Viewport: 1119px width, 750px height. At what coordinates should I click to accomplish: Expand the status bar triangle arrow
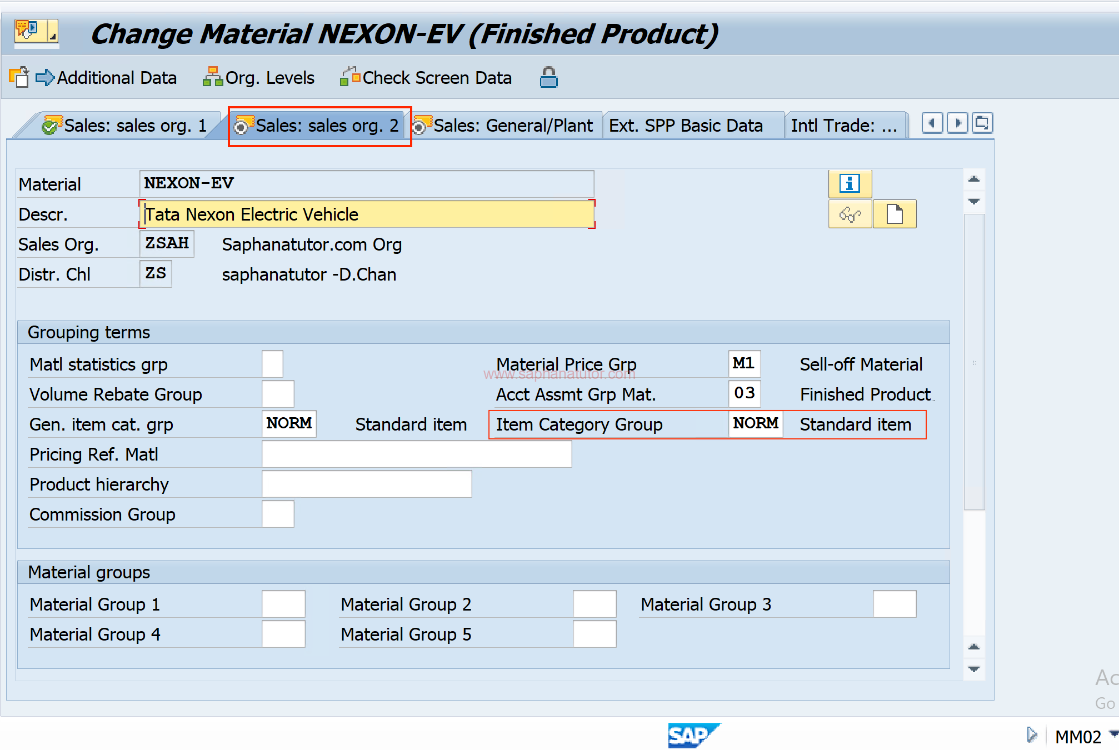pyautogui.click(x=1032, y=735)
